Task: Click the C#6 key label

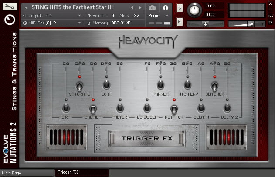Action: coord(80,63)
